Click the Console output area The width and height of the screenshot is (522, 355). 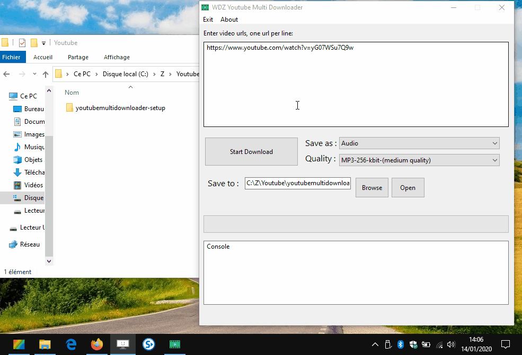[x=356, y=272]
